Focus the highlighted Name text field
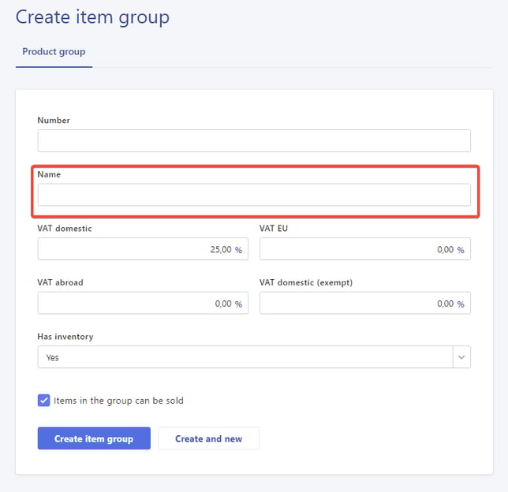Screen dimensions: 508x492 (x=253, y=195)
